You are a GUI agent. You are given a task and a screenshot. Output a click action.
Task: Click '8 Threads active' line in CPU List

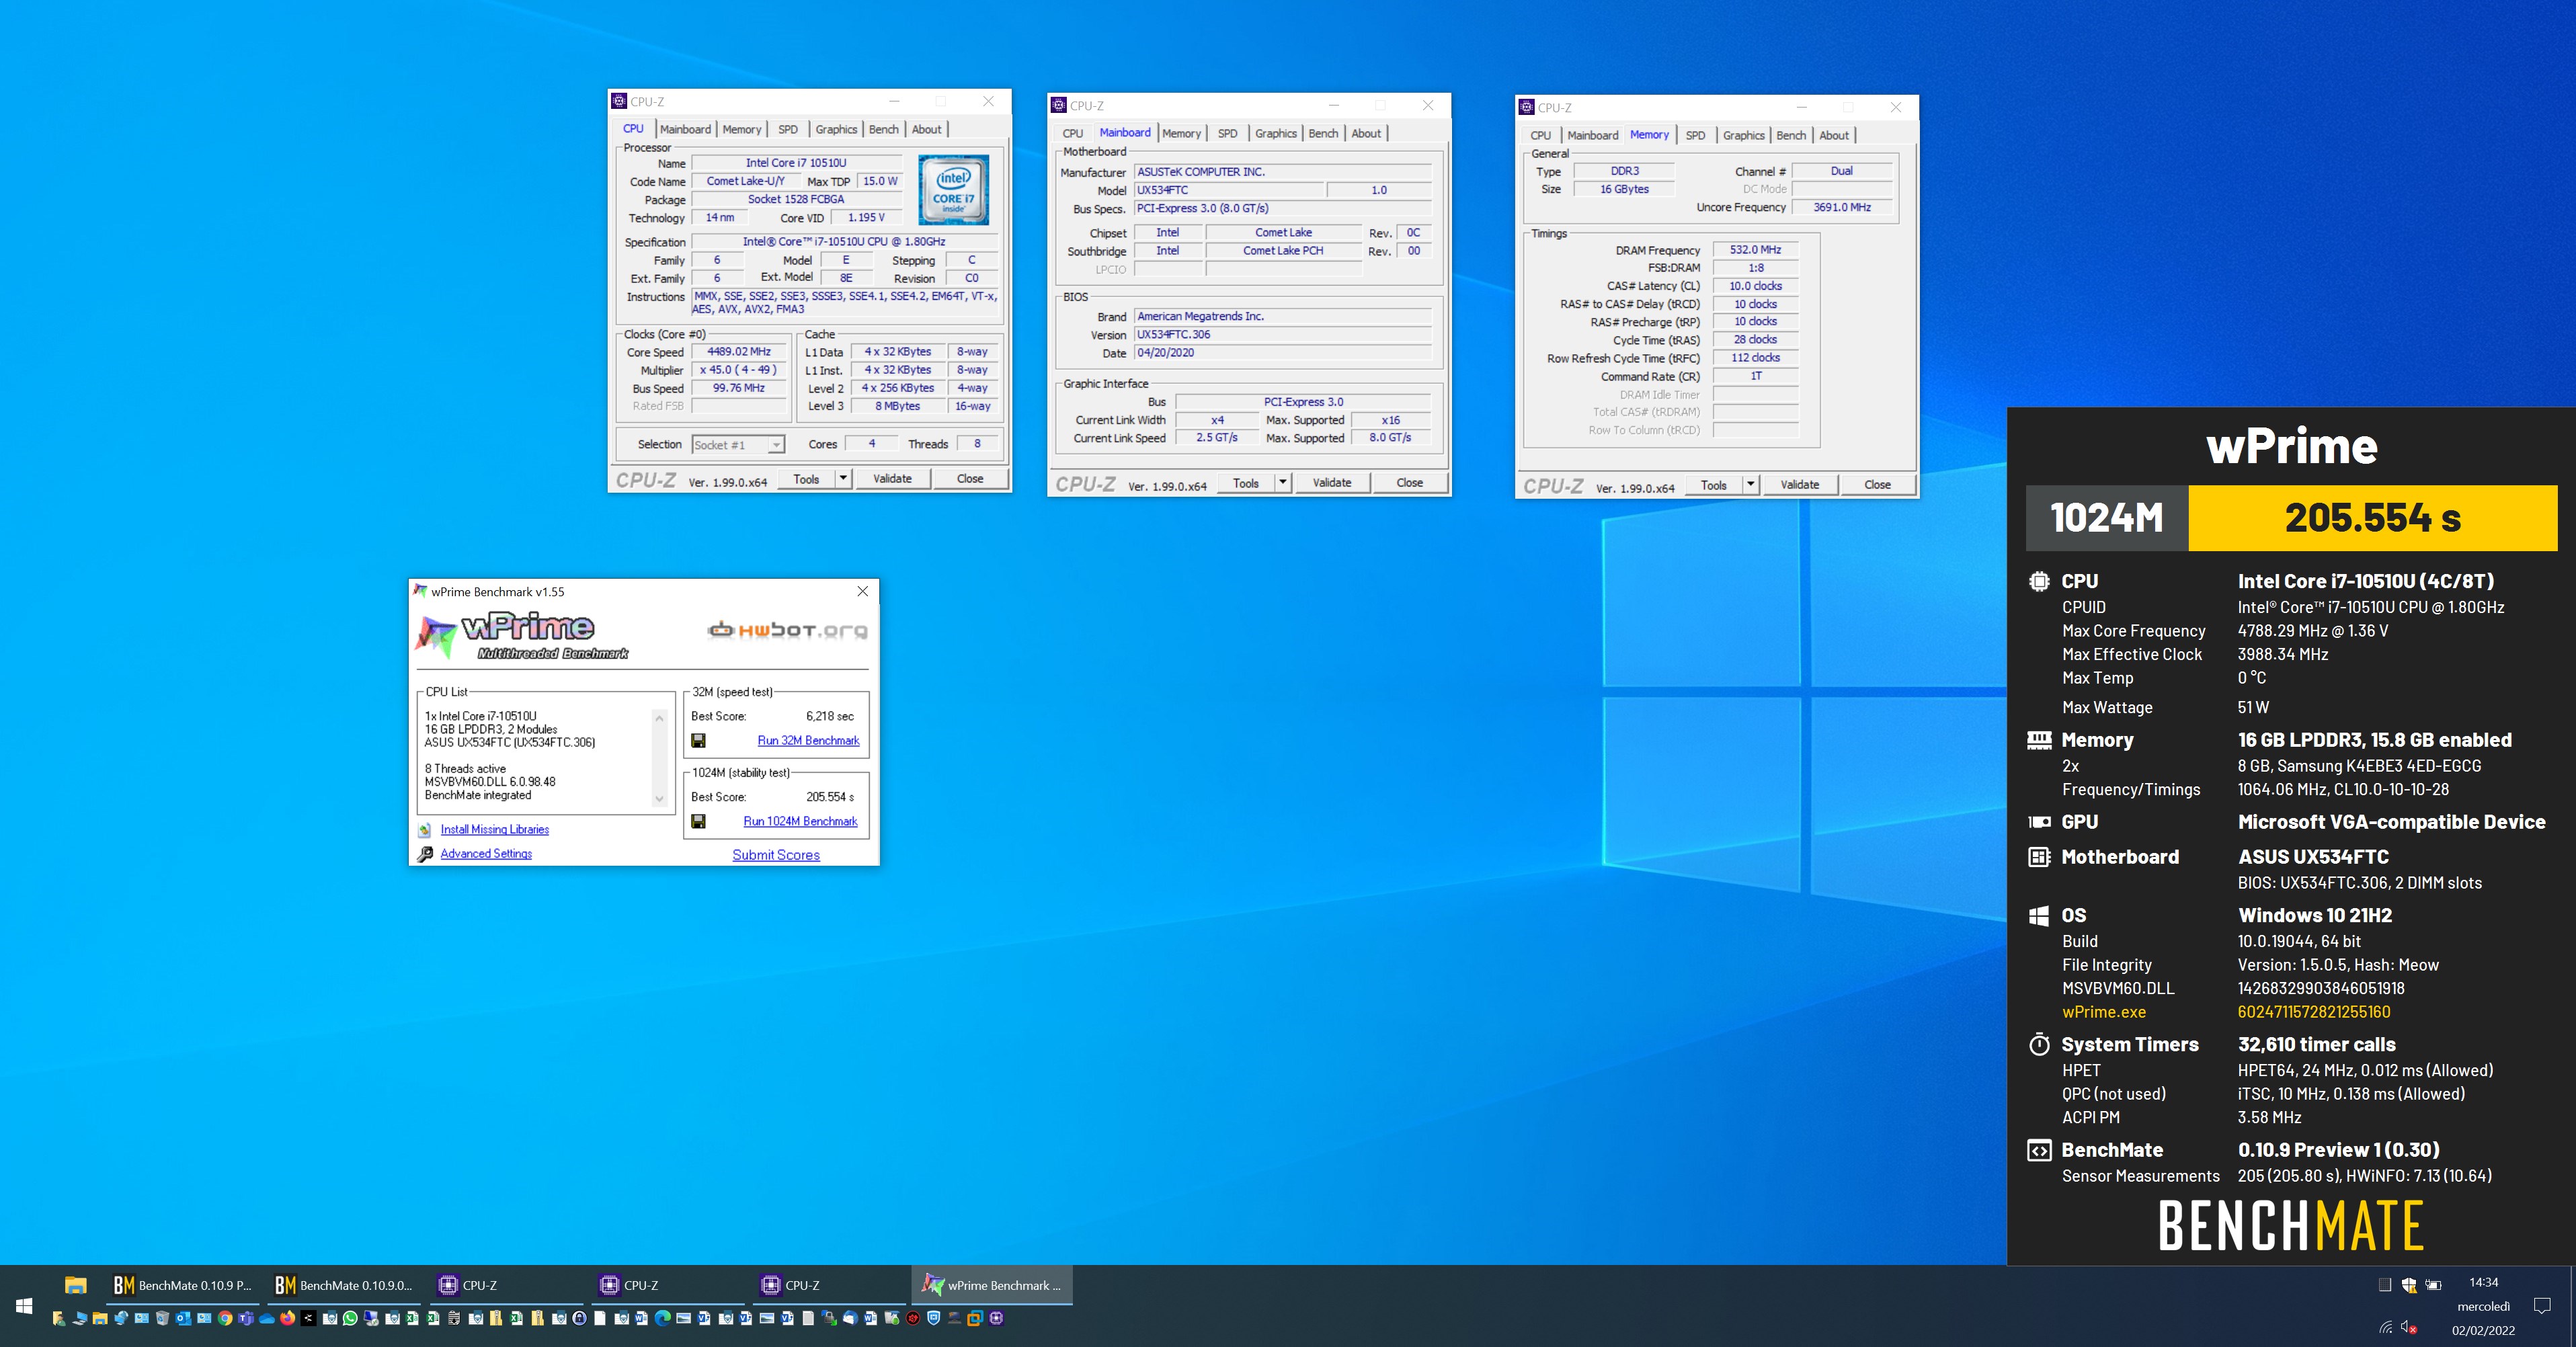click(x=465, y=769)
